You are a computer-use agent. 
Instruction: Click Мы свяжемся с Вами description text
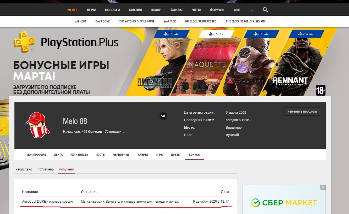(x=130, y=202)
